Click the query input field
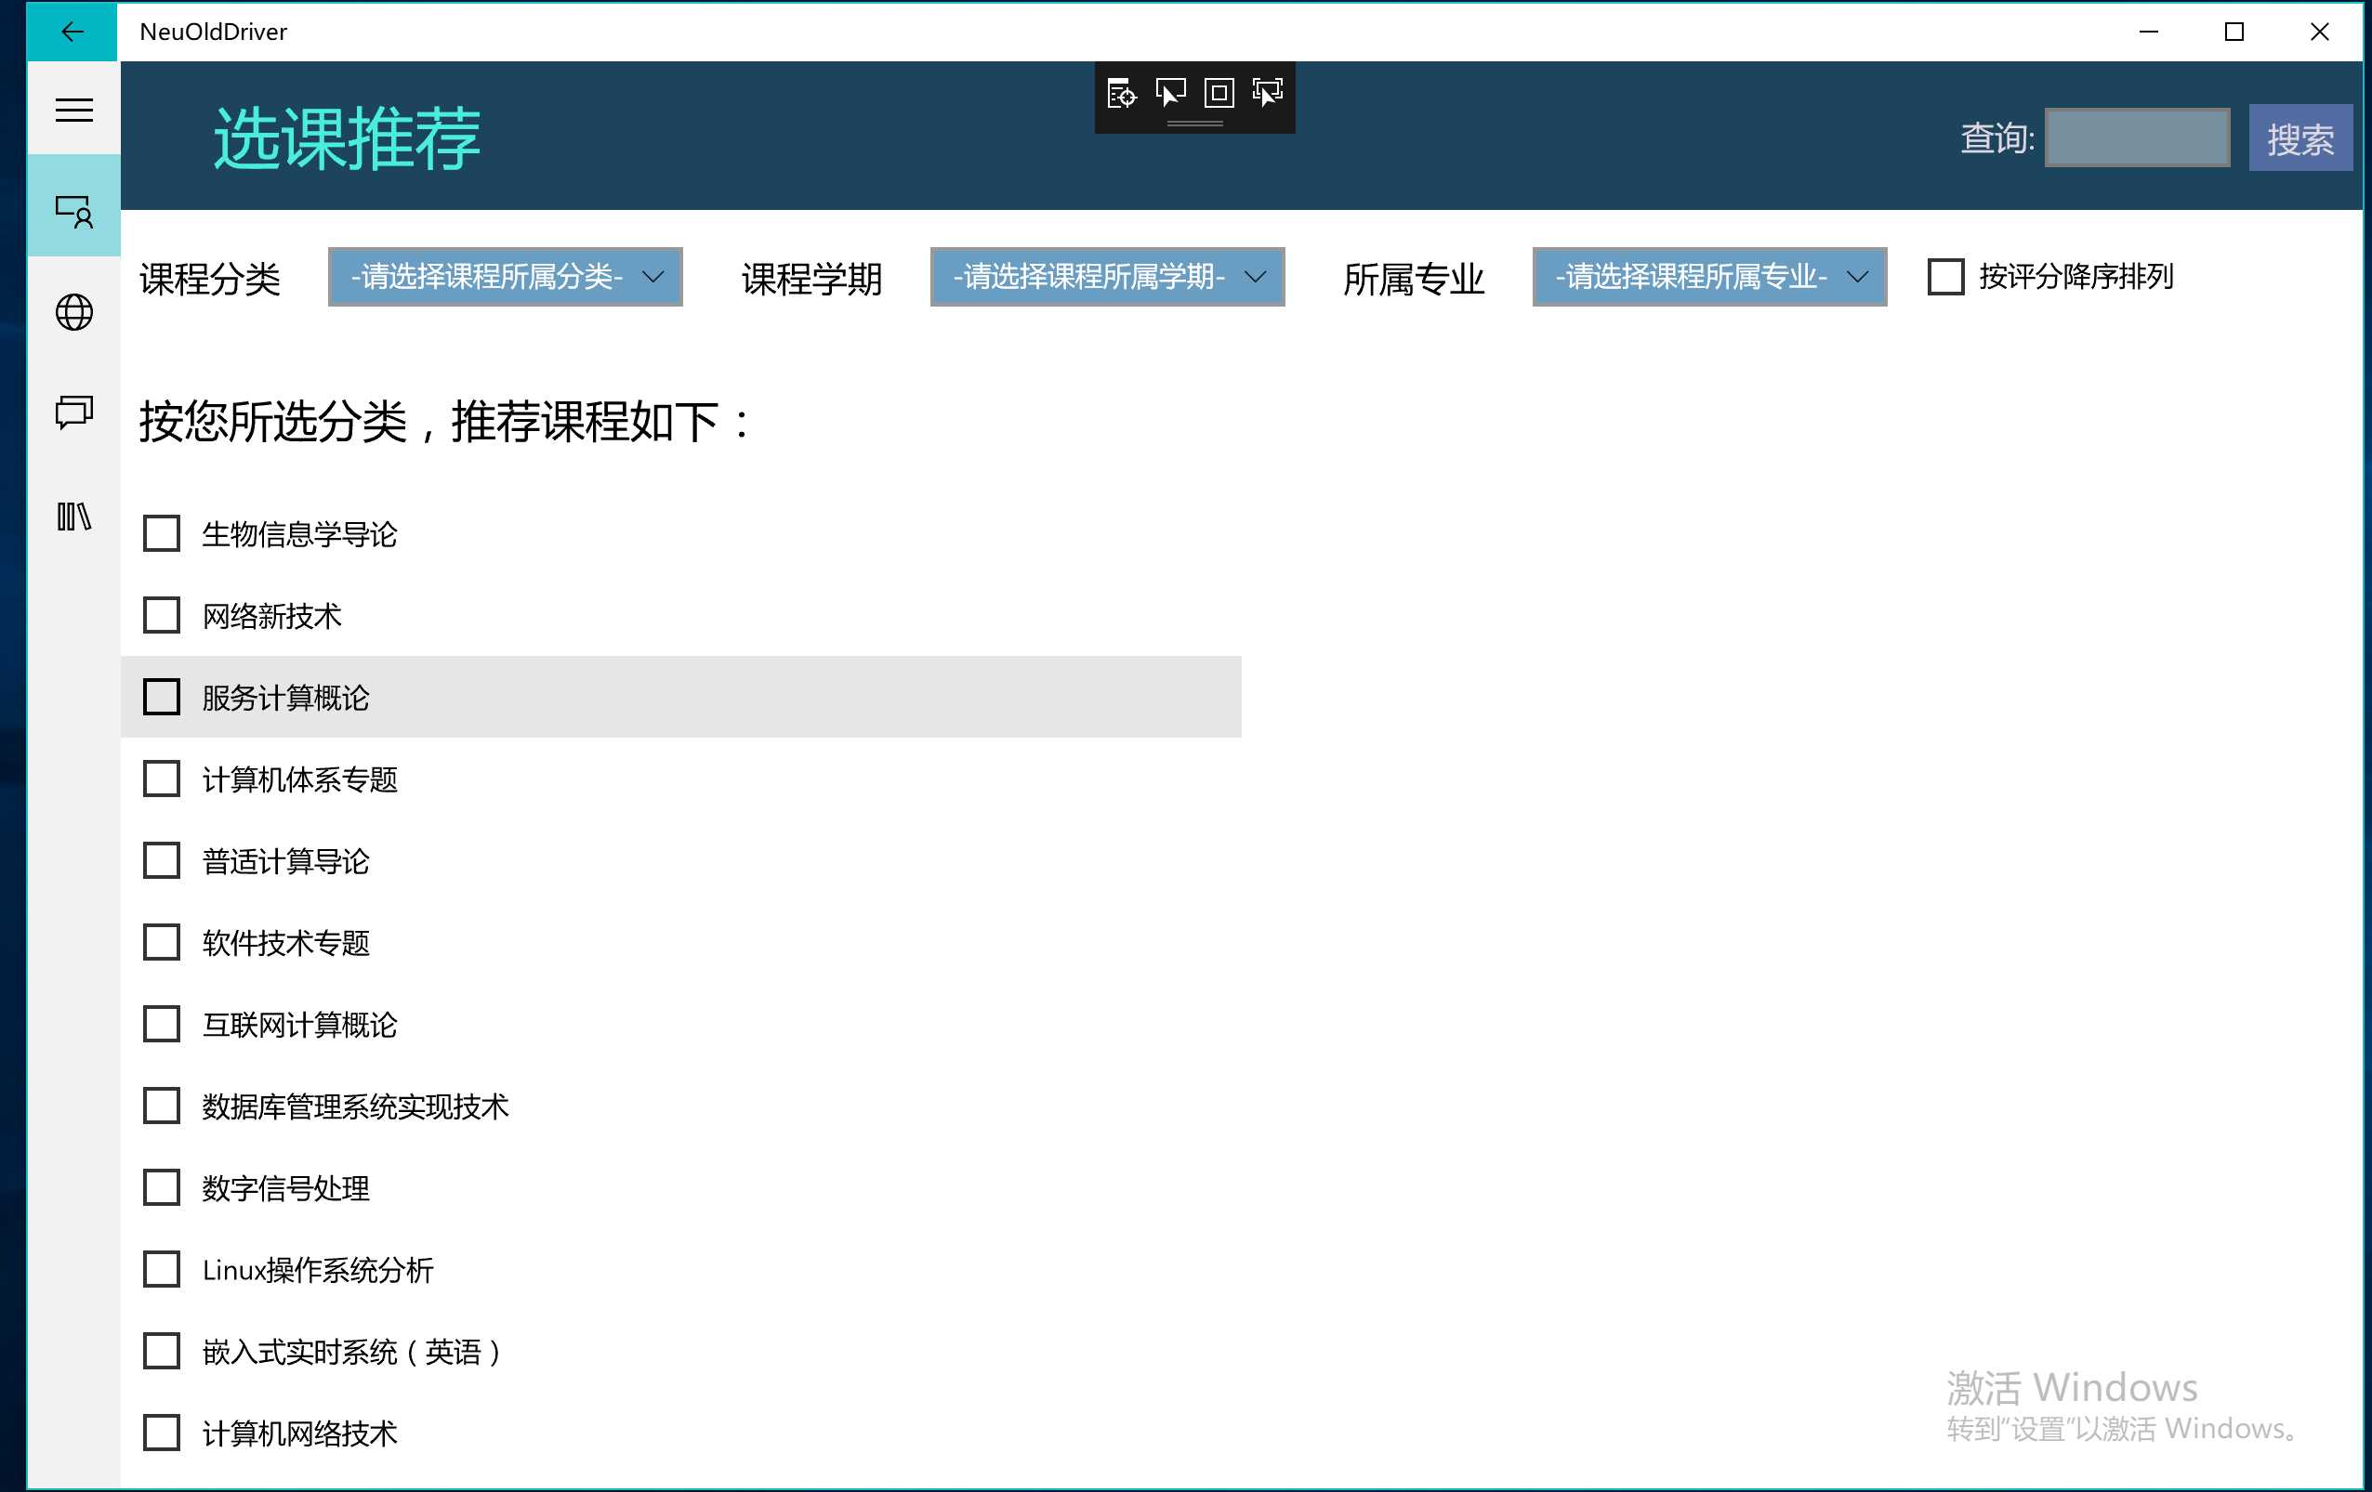The width and height of the screenshot is (2372, 1492). pos(2138,137)
